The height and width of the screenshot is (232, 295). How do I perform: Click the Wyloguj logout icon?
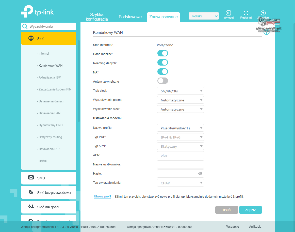pos(228,13)
